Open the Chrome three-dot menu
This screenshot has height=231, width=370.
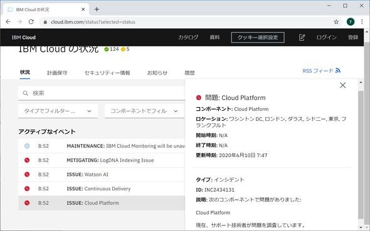[362, 22]
